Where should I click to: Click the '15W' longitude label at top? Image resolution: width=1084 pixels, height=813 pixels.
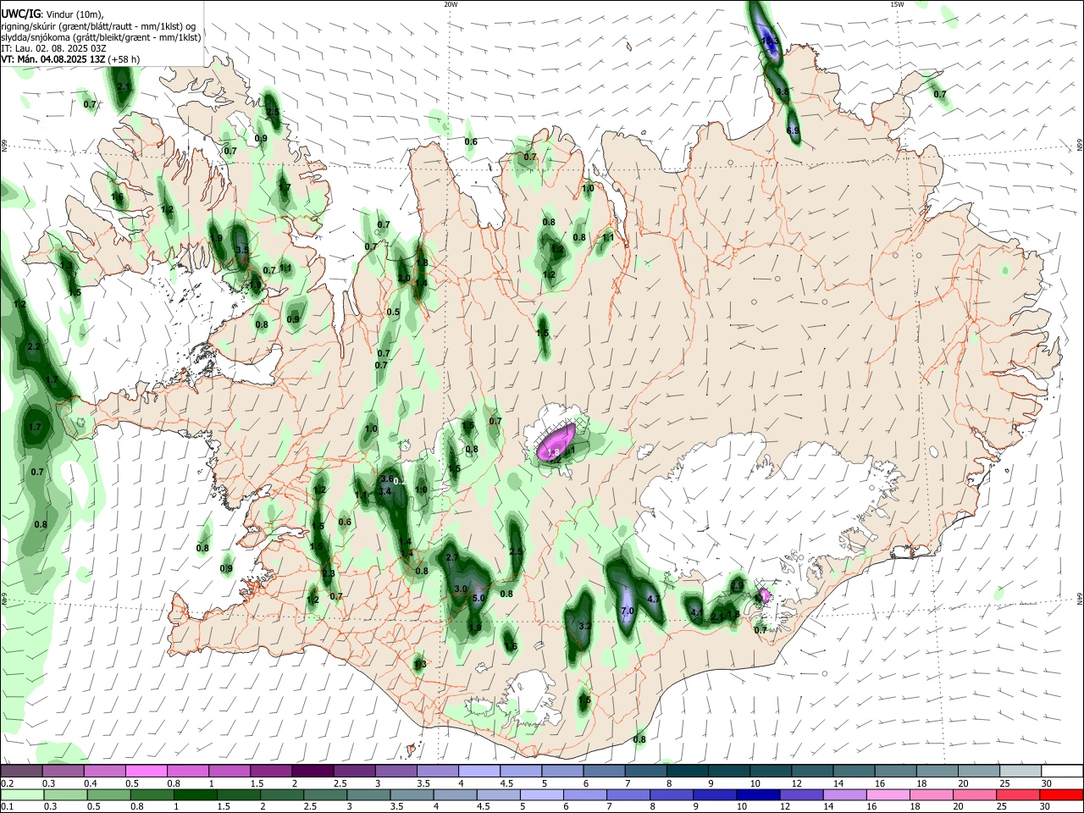click(x=897, y=4)
